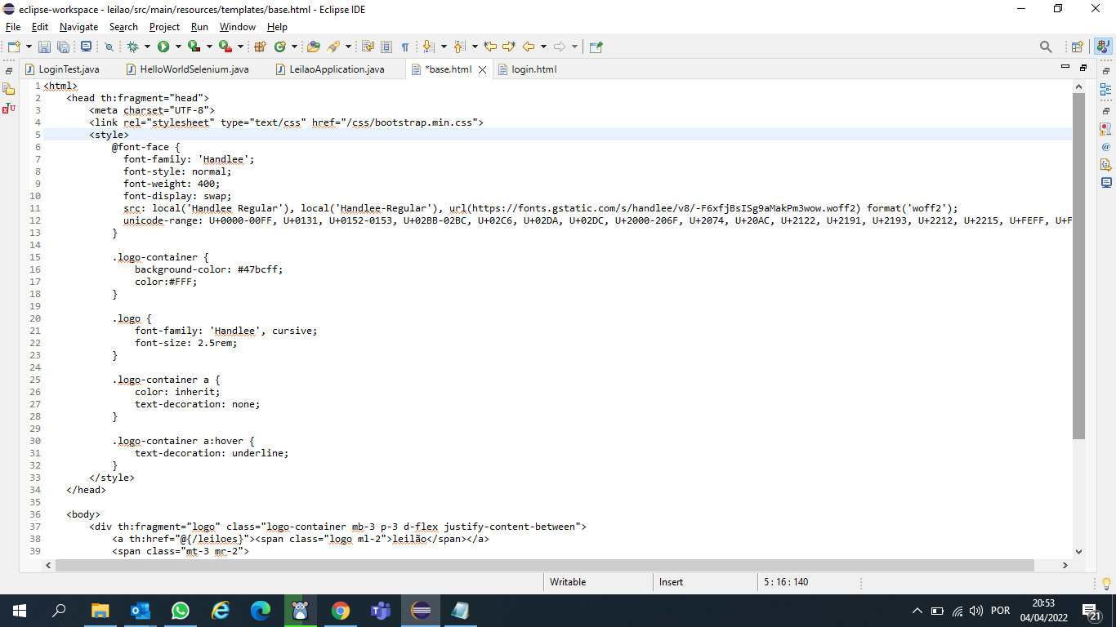Navigate Back with the yellow left arrow
Image resolution: width=1116 pixels, height=627 pixels.
tap(529, 47)
